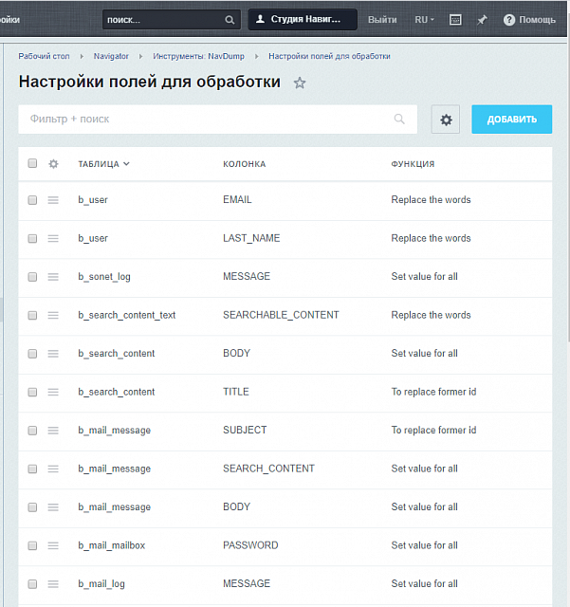Check the b_mail_log row checkbox

[x=32, y=584]
